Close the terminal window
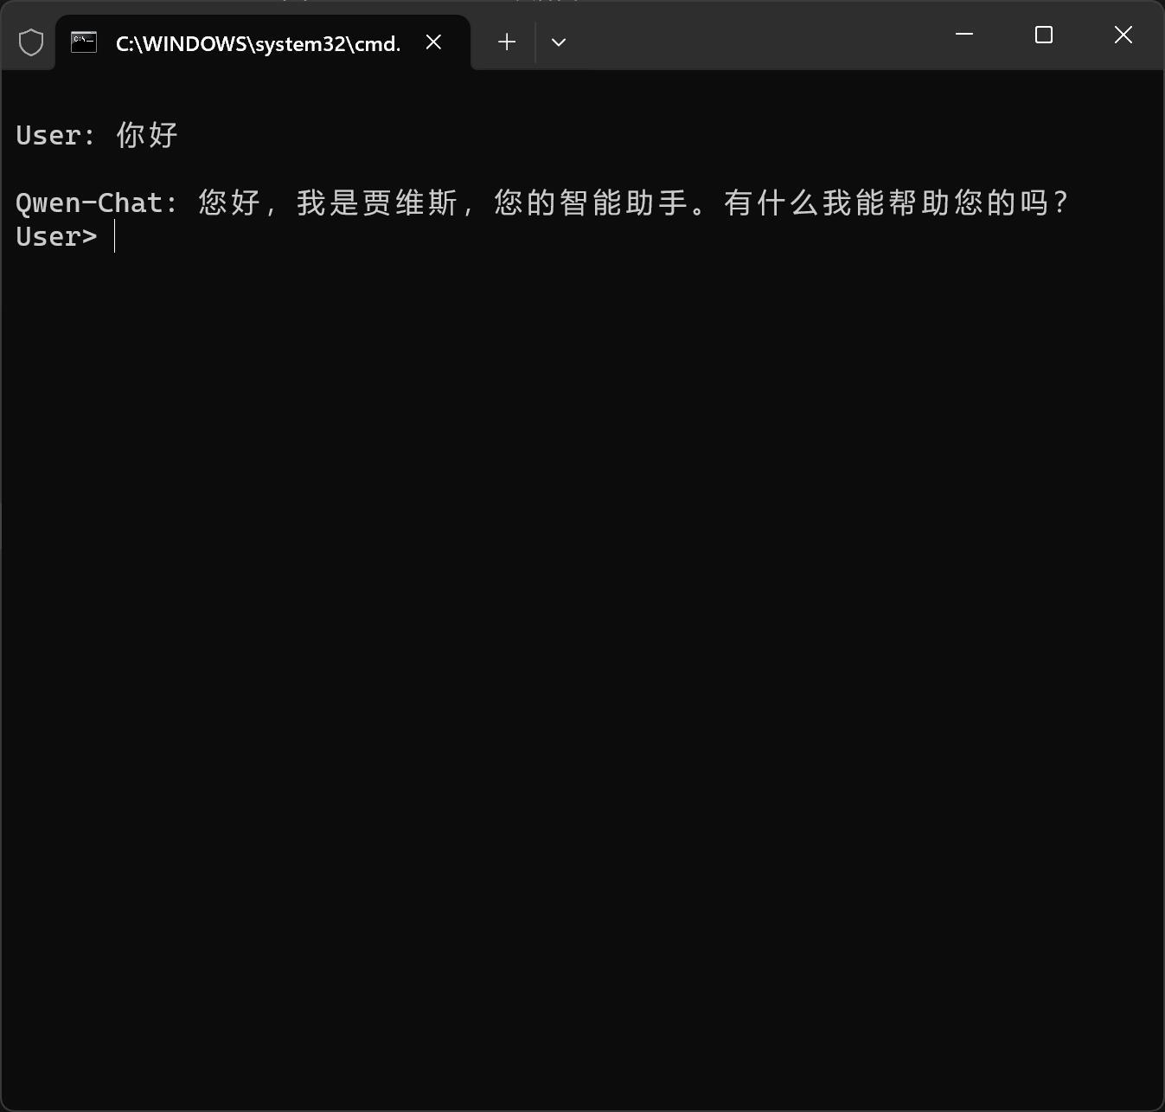The image size is (1165, 1112). (x=1123, y=35)
